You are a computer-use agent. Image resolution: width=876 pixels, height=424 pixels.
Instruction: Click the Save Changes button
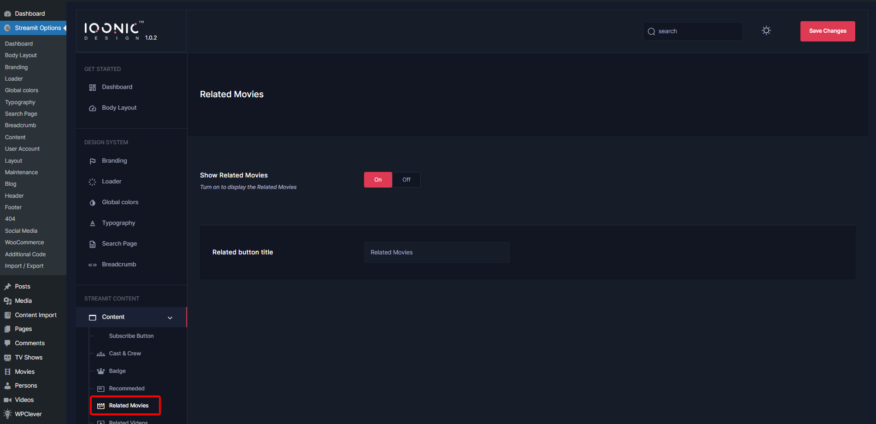point(828,31)
